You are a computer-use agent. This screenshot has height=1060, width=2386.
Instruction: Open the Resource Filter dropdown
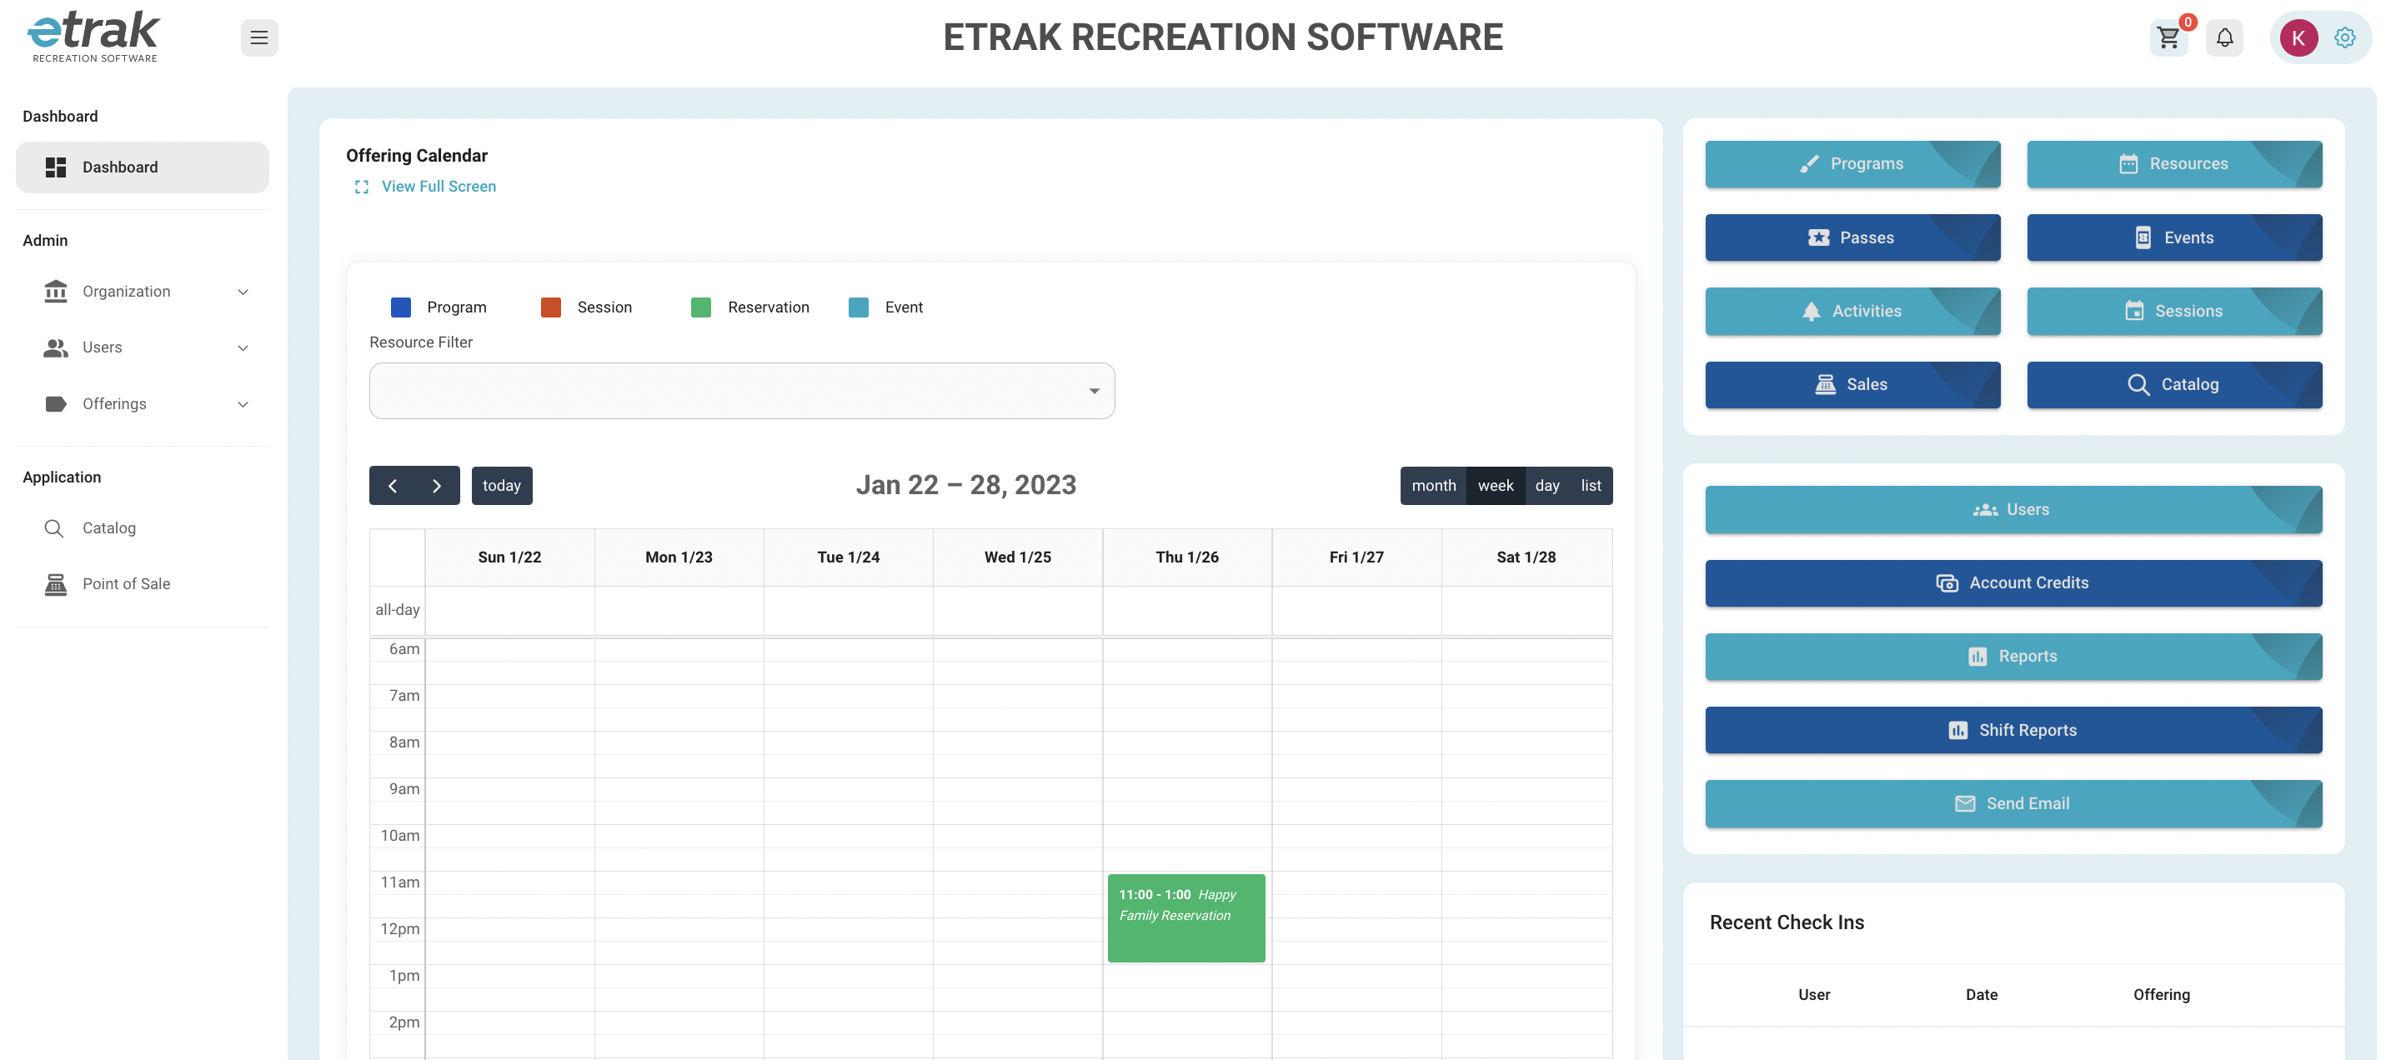click(742, 391)
